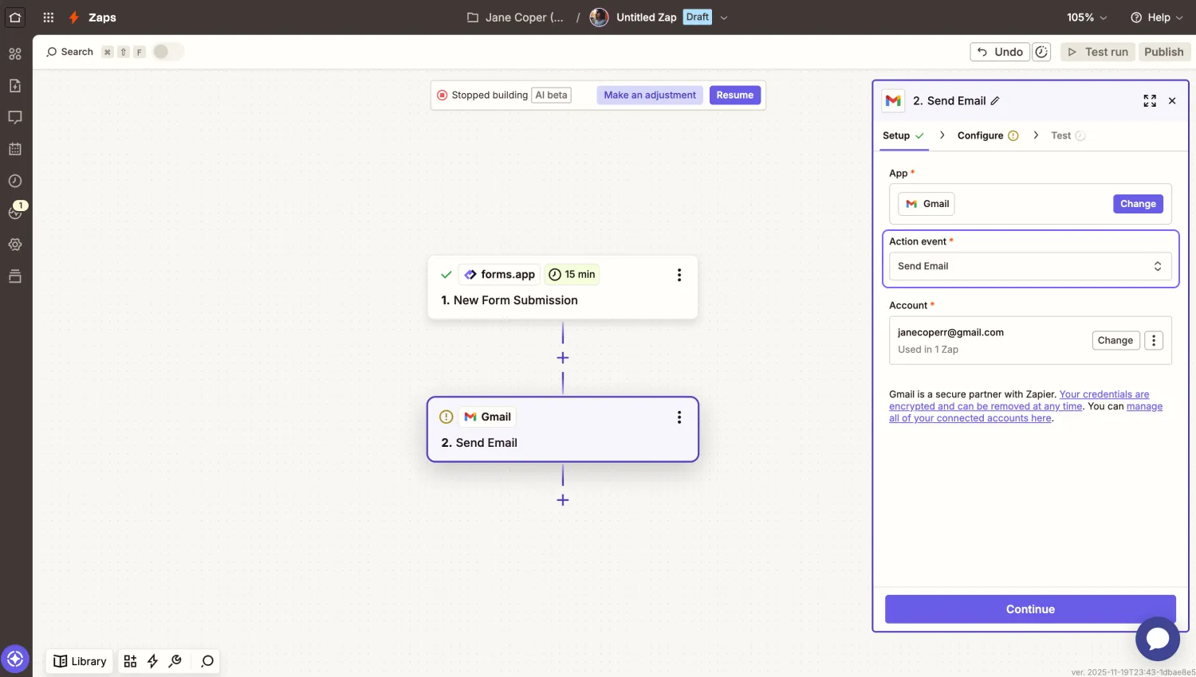Open the magnifier search in the bottom toolbar
Image resolution: width=1196 pixels, height=677 pixels.
coord(207,661)
